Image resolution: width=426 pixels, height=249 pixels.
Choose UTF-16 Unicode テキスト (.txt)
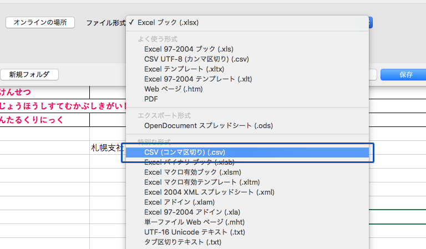(x=194, y=232)
